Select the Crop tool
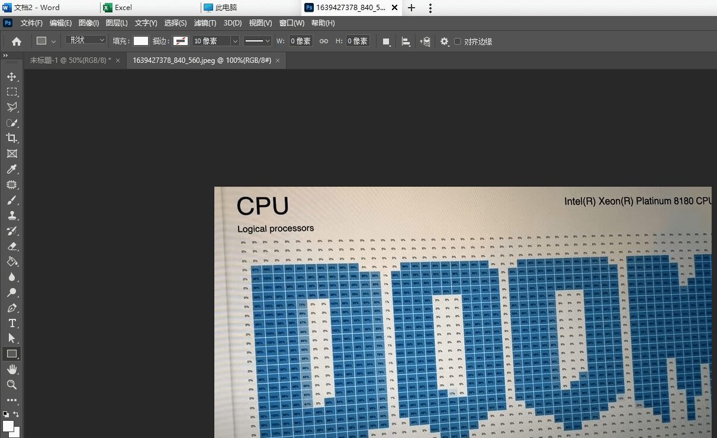The height and width of the screenshot is (438, 717). point(11,138)
